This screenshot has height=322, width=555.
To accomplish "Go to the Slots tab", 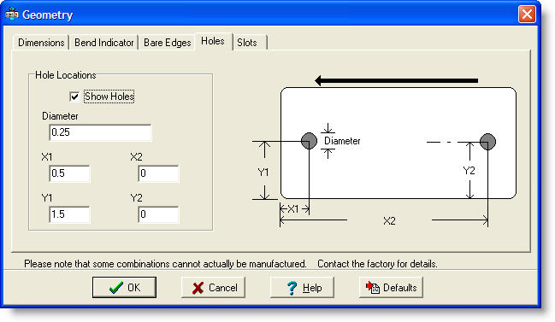I will (247, 43).
